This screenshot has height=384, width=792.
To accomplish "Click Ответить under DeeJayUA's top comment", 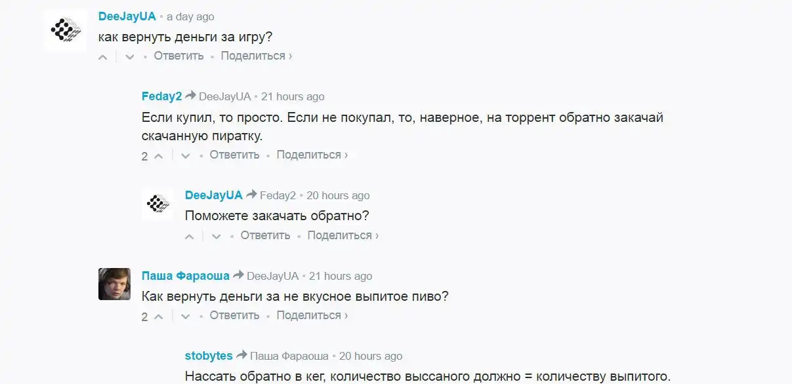I will pos(178,56).
